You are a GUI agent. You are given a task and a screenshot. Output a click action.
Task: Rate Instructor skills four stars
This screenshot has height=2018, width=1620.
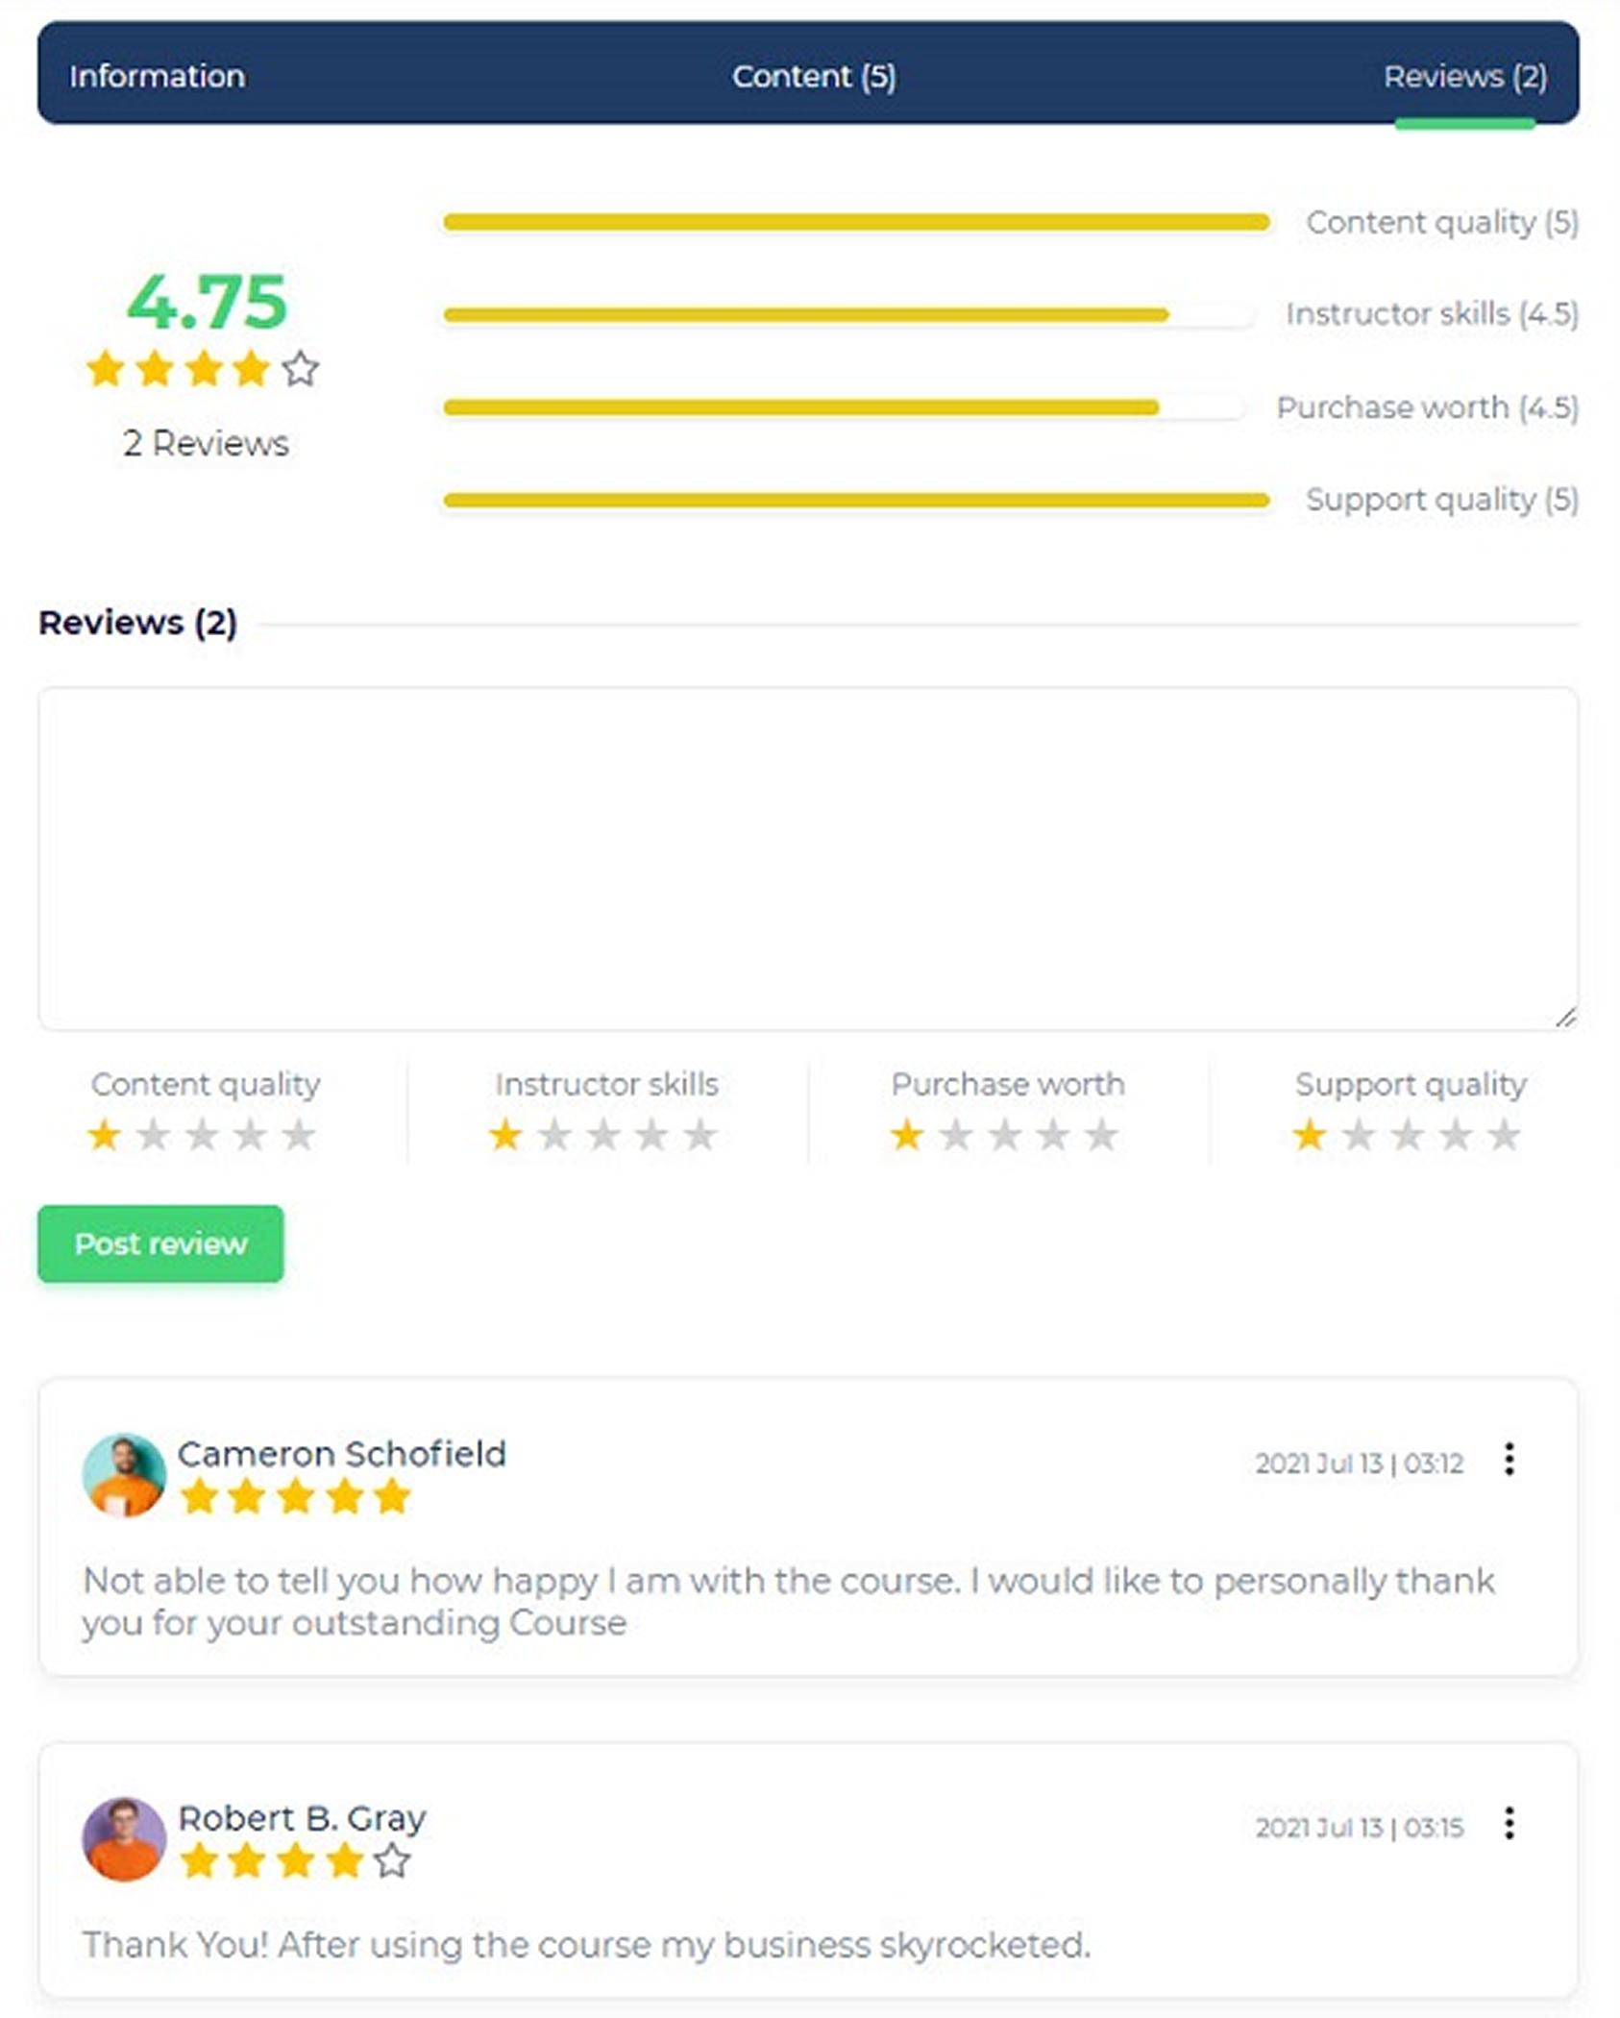652,1136
